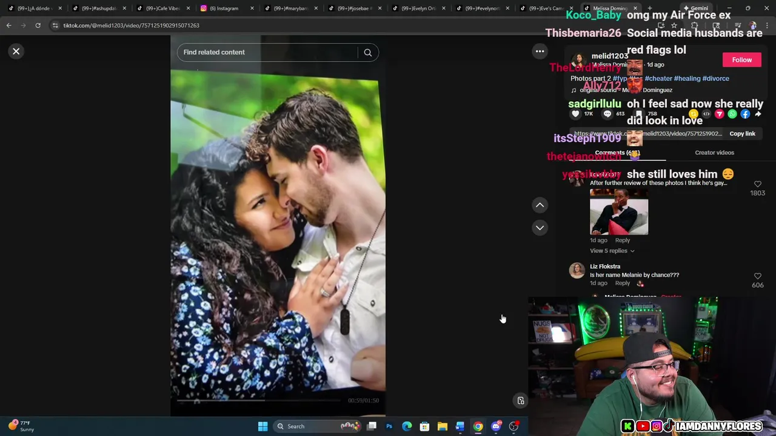Click the share arrow for more share options
The image size is (776, 436).
click(758, 114)
